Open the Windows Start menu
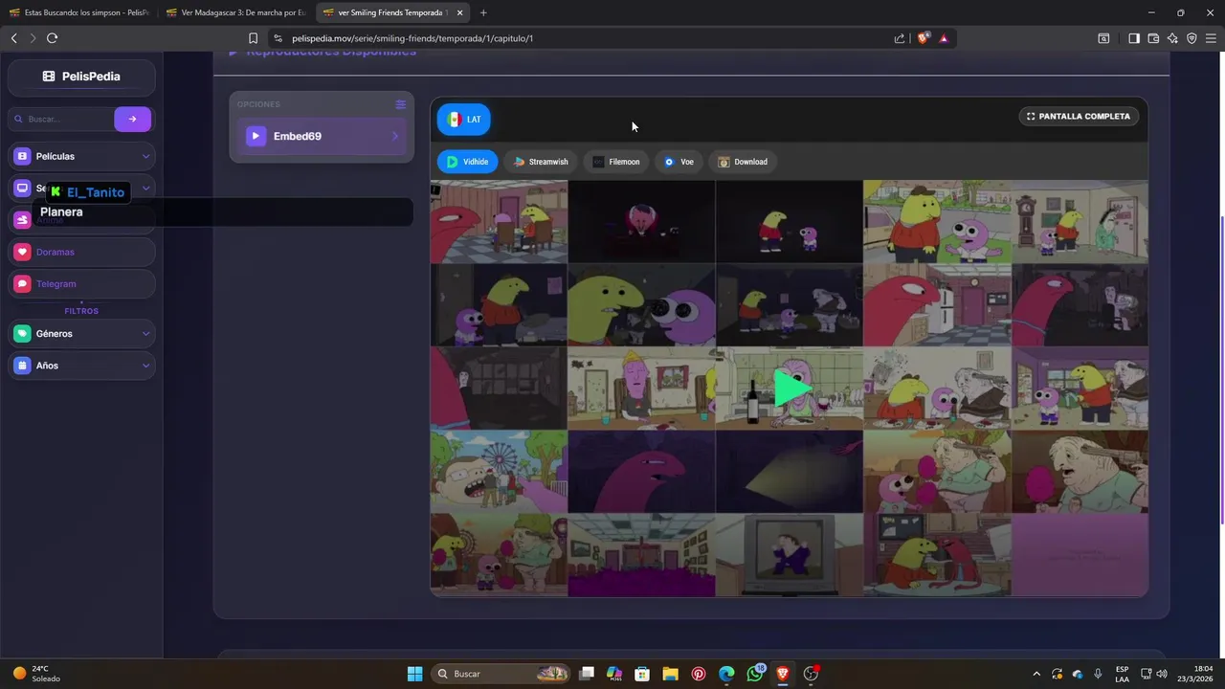 [414, 674]
